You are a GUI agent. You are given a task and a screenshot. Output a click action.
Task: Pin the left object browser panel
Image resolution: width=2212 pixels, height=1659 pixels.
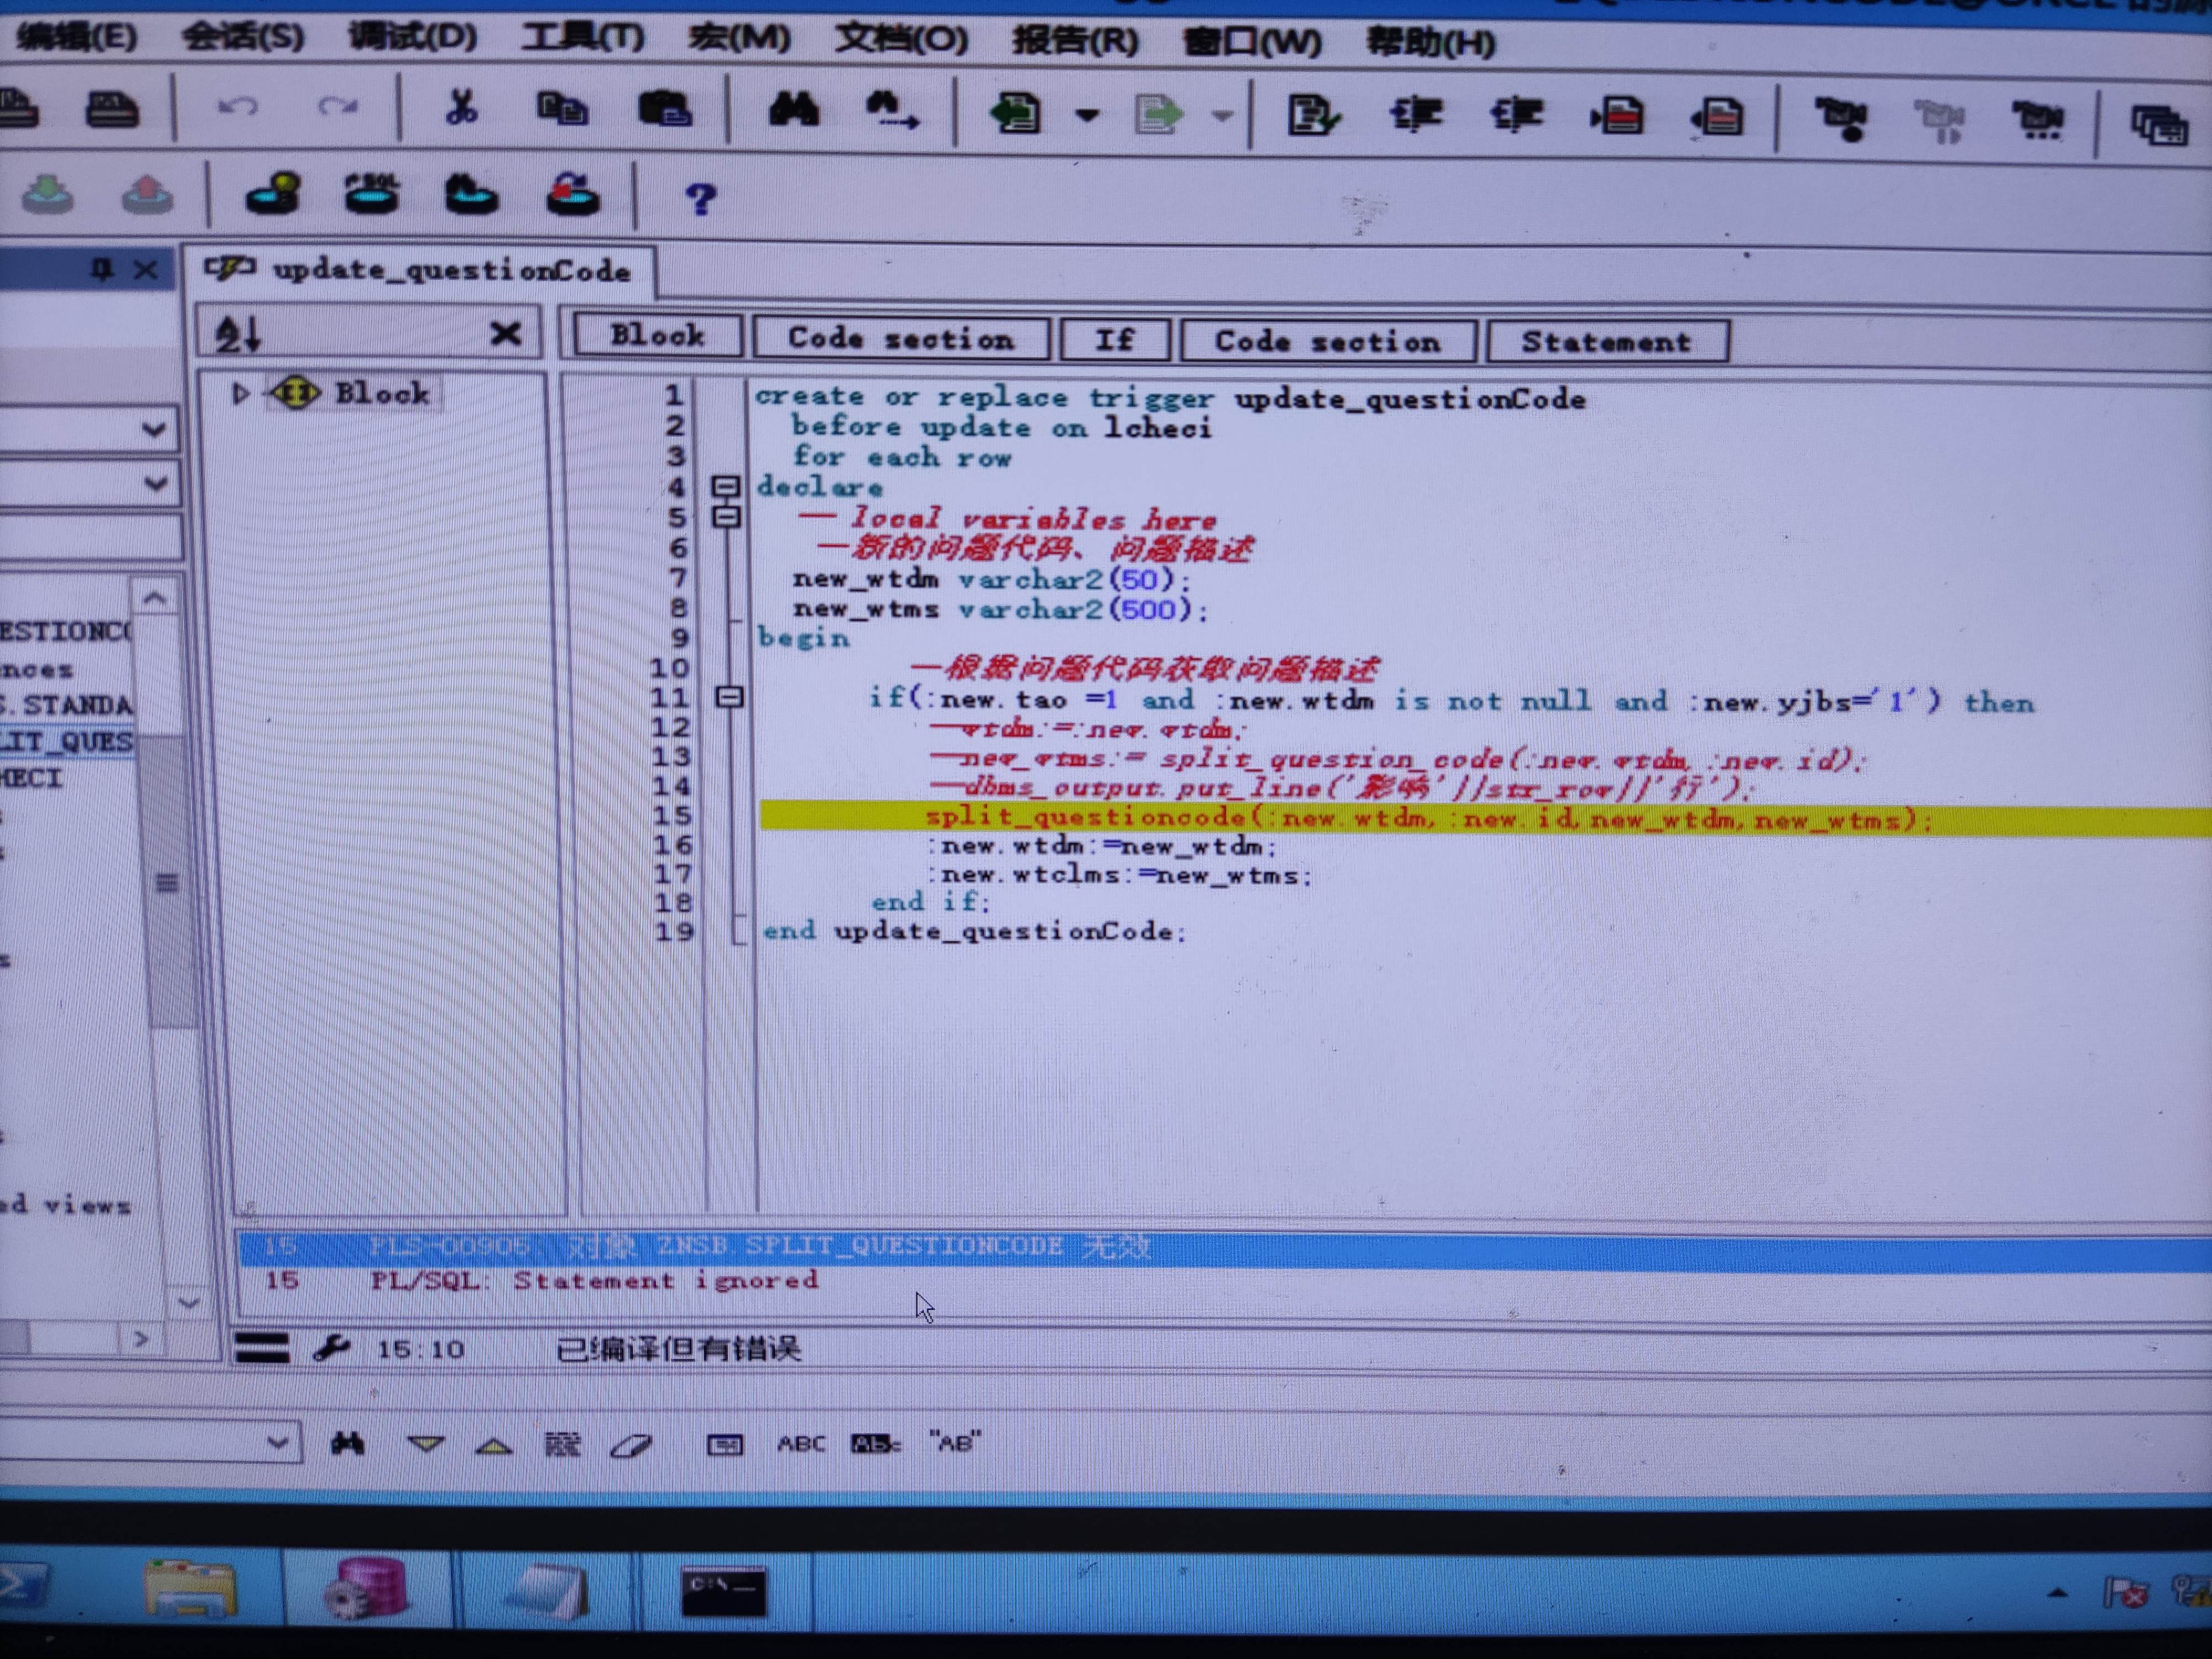102,269
